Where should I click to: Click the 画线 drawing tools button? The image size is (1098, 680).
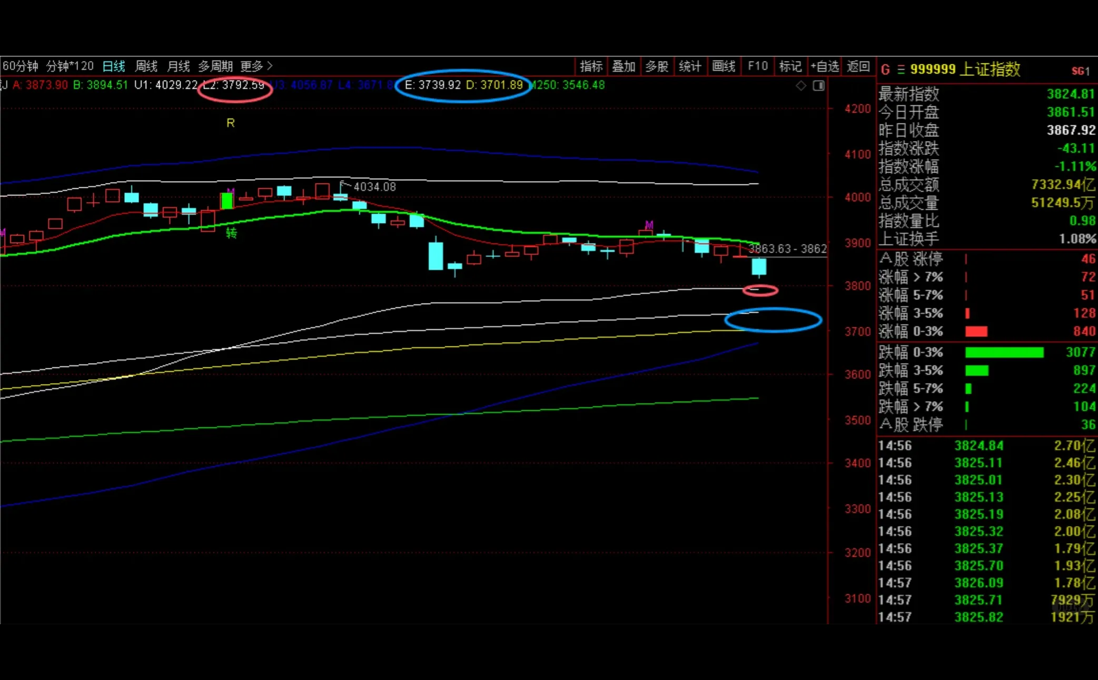coord(724,66)
